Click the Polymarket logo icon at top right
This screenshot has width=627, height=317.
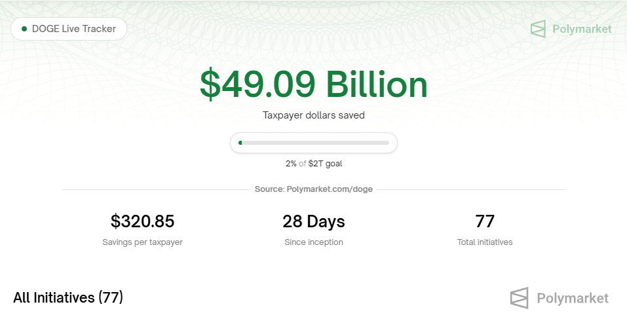coord(538,29)
